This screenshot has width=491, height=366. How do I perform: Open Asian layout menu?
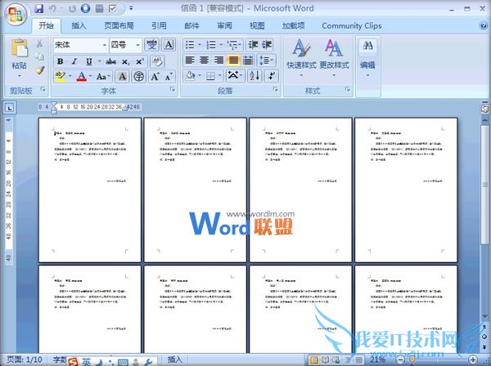coord(235,76)
